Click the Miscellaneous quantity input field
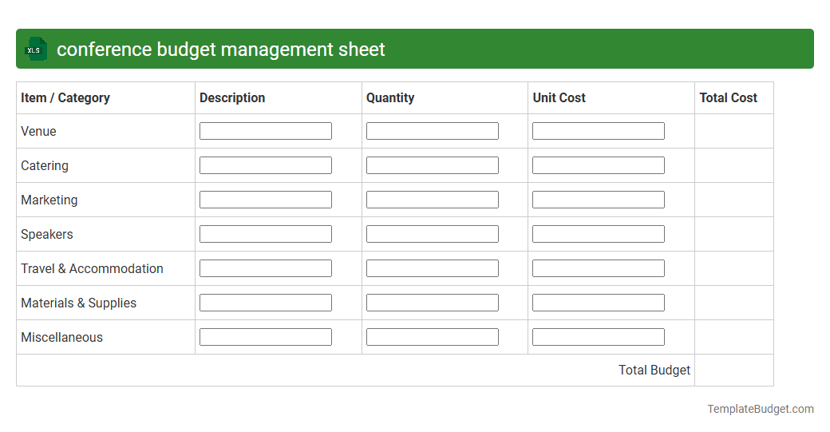The width and height of the screenshot is (830, 432). [433, 337]
